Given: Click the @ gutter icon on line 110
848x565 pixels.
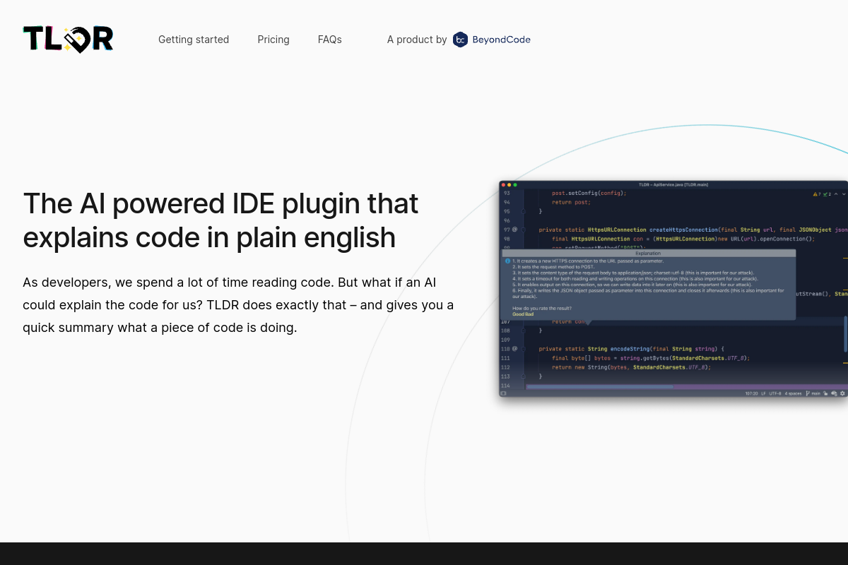Looking at the screenshot, I should click(x=514, y=349).
